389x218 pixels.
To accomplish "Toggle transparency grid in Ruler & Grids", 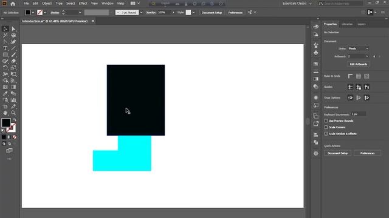I will coord(367,76).
